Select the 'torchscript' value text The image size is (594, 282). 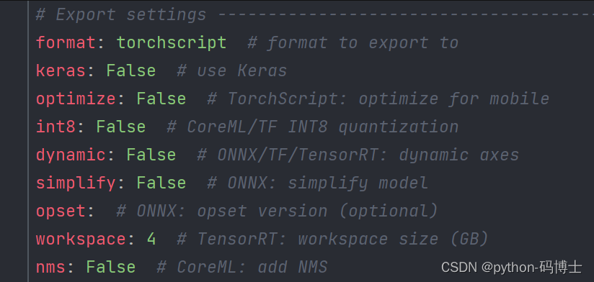click(172, 43)
